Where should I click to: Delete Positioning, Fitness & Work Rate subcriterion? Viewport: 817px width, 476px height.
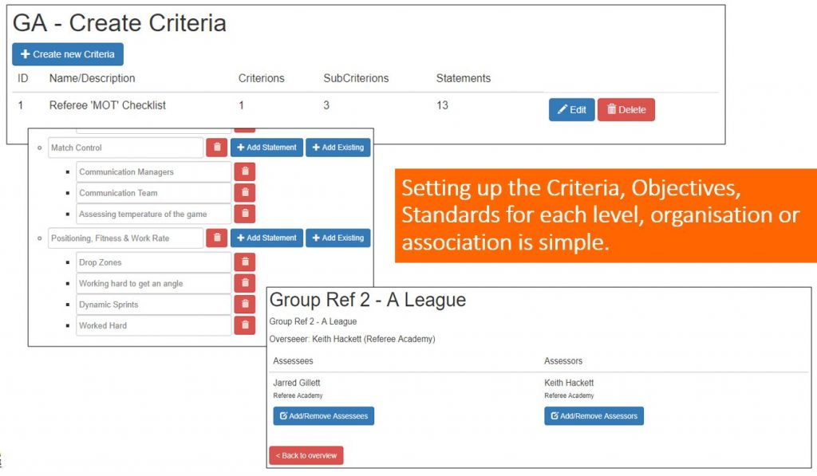point(216,238)
